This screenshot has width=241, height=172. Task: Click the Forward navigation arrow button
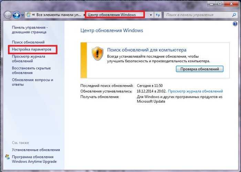[x=16, y=15]
